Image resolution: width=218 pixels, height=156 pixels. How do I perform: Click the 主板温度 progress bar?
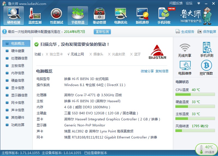coord(195,118)
